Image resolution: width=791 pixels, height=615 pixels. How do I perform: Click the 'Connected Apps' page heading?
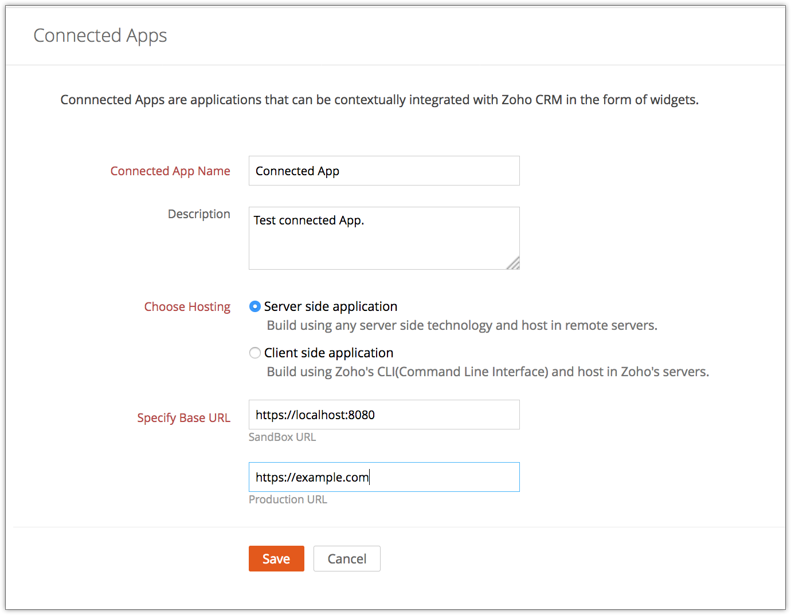[100, 36]
